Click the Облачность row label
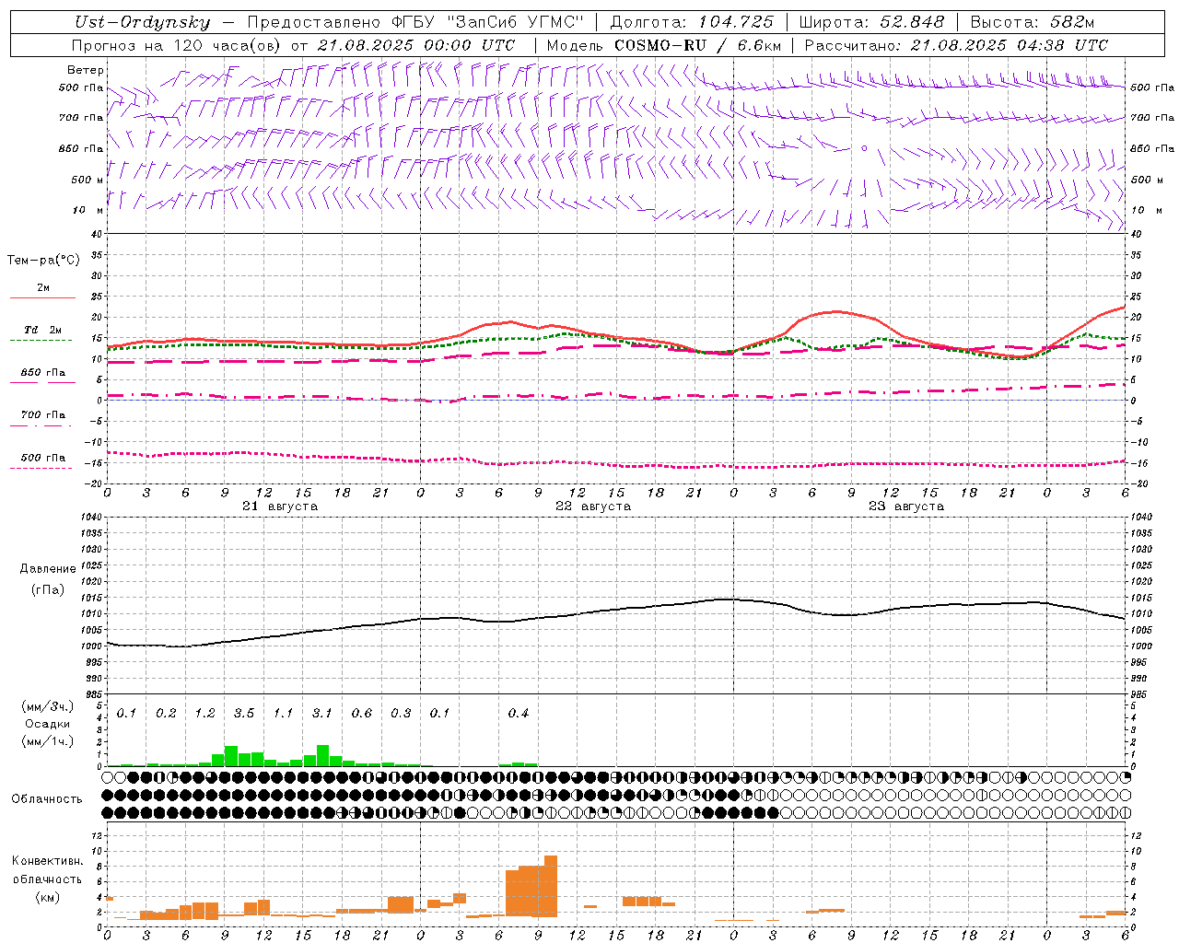Viewport: 1179px width, 943px height. [x=47, y=799]
